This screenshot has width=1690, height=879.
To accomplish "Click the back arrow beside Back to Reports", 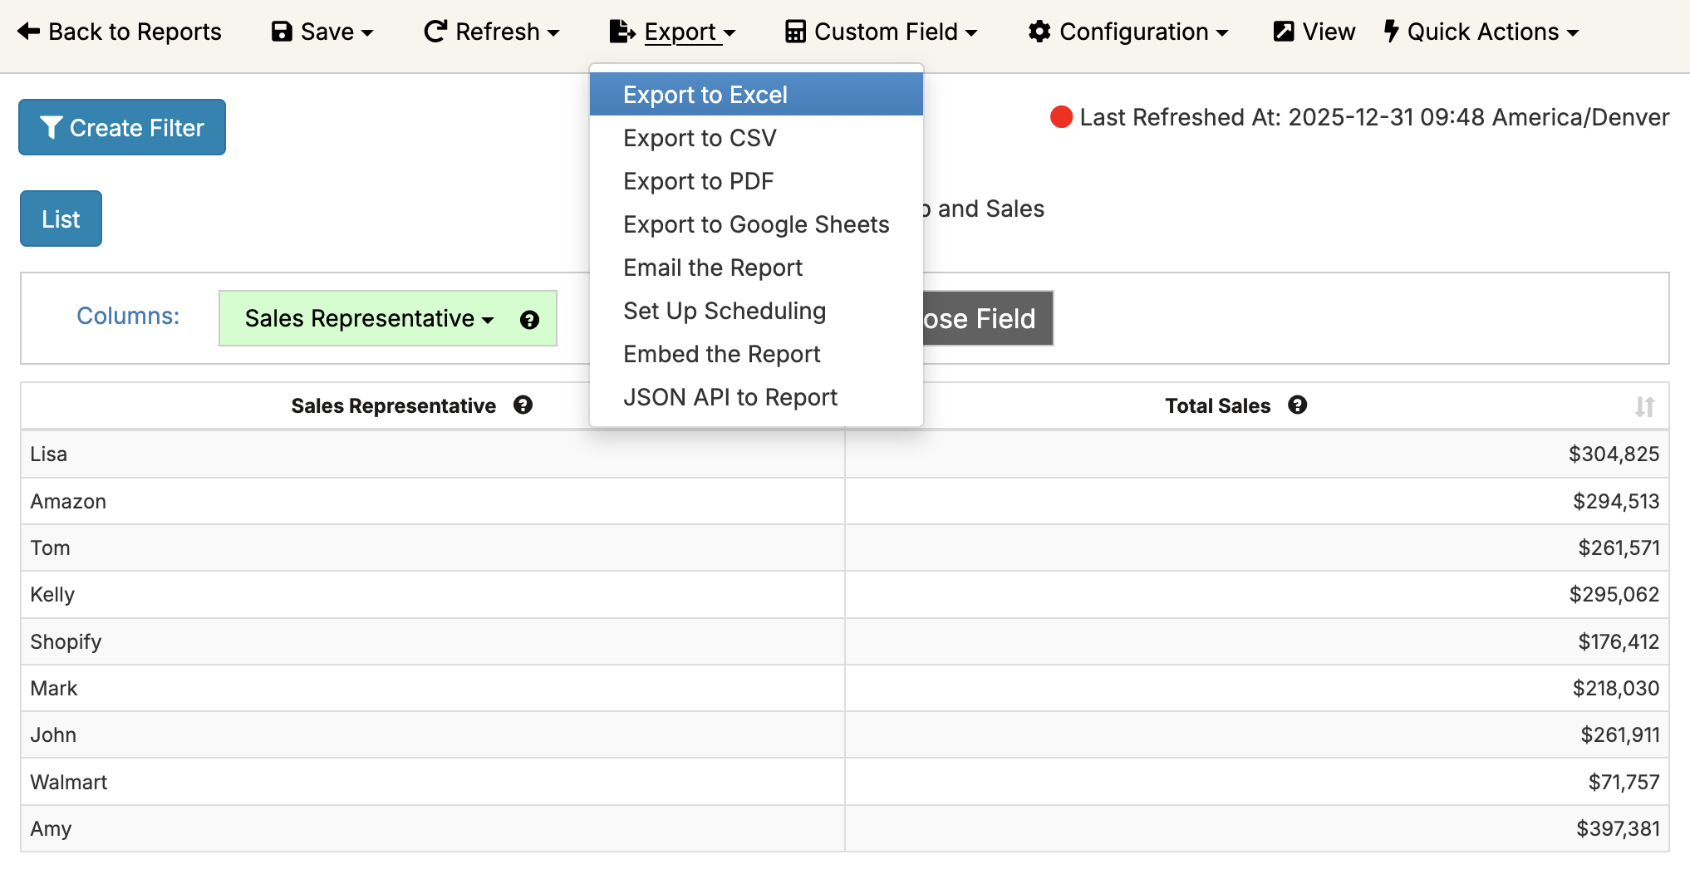I will tap(28, 32).
